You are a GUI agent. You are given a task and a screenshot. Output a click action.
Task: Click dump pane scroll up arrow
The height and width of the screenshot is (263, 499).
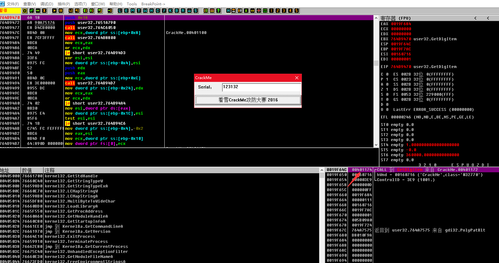[x=322, y=170]
